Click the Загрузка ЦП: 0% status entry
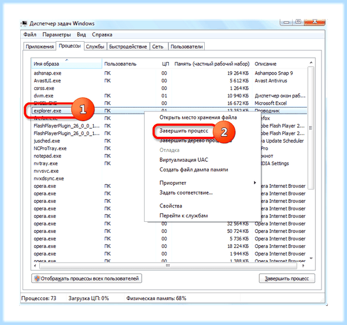This screenshot has width=347, height=325. (x=88, y=298)
